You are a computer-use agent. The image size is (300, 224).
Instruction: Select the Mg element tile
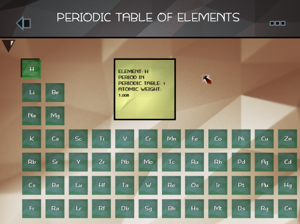[x=55, y=115]
